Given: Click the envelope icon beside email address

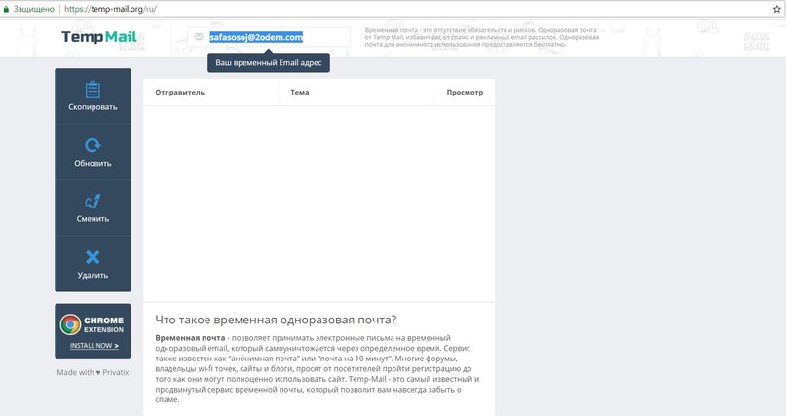Looking at the screenshot, I should [199, 37].
